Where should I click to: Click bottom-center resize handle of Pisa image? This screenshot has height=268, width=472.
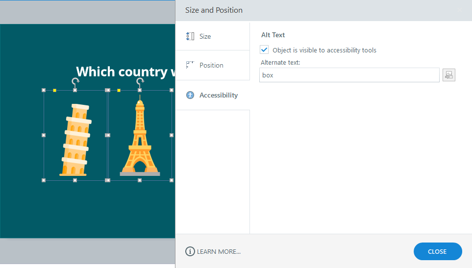(x=75, y=180)
